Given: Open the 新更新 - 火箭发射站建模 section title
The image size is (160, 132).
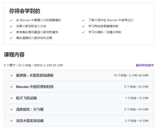Looking at the screenshot, I should pos(35,76).
